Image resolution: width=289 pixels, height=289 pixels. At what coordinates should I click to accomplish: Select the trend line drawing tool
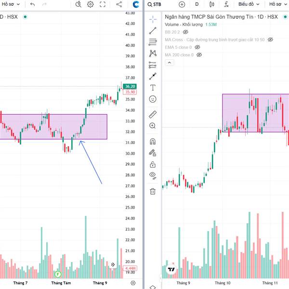153,31
